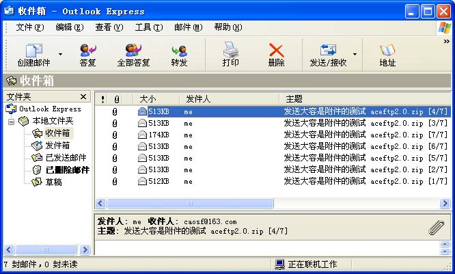Click the 打印 (Print) toolbar icon
This screenshot has width=455, height=274.
[x=231, y=51]
